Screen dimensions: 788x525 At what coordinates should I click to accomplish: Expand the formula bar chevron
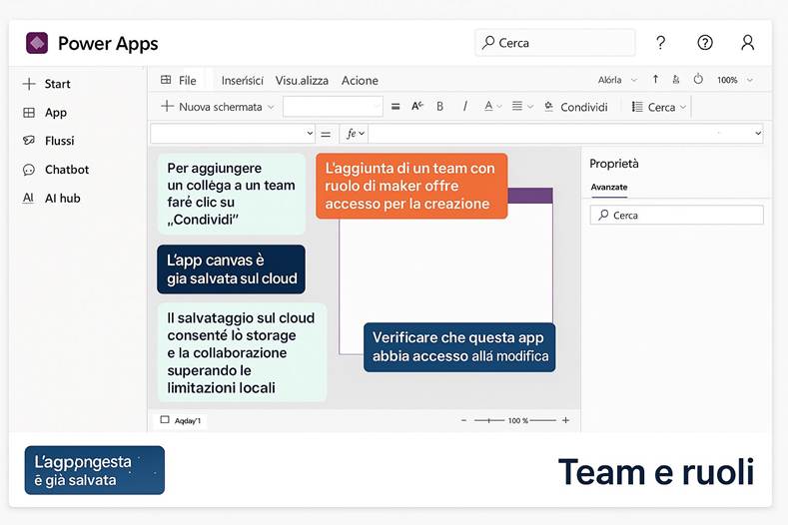758,134
